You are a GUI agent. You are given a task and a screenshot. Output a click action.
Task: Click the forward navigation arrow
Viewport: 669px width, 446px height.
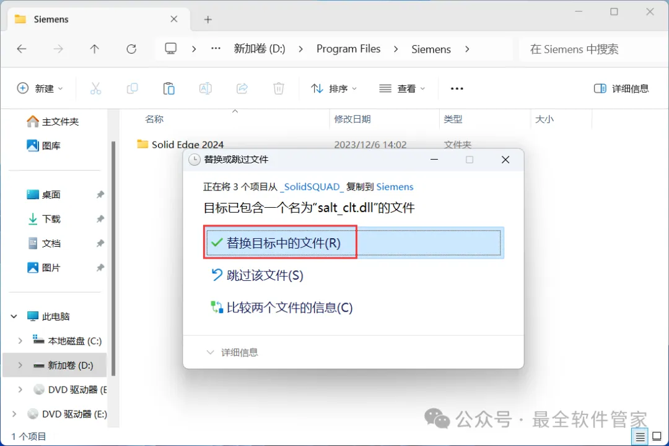pos(58,49)
